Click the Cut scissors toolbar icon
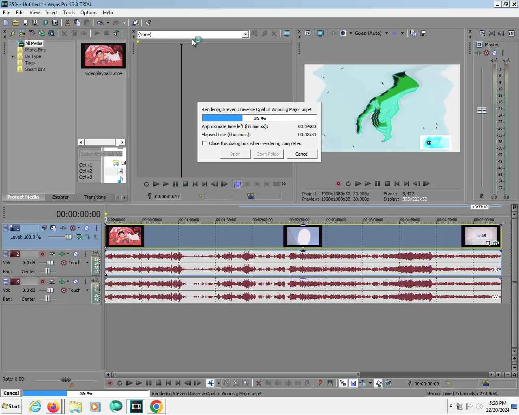This screenshot has height=415, width=519. [x=67, y=23]
